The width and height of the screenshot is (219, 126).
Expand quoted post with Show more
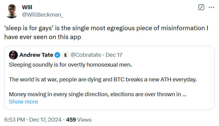point(23,102)
